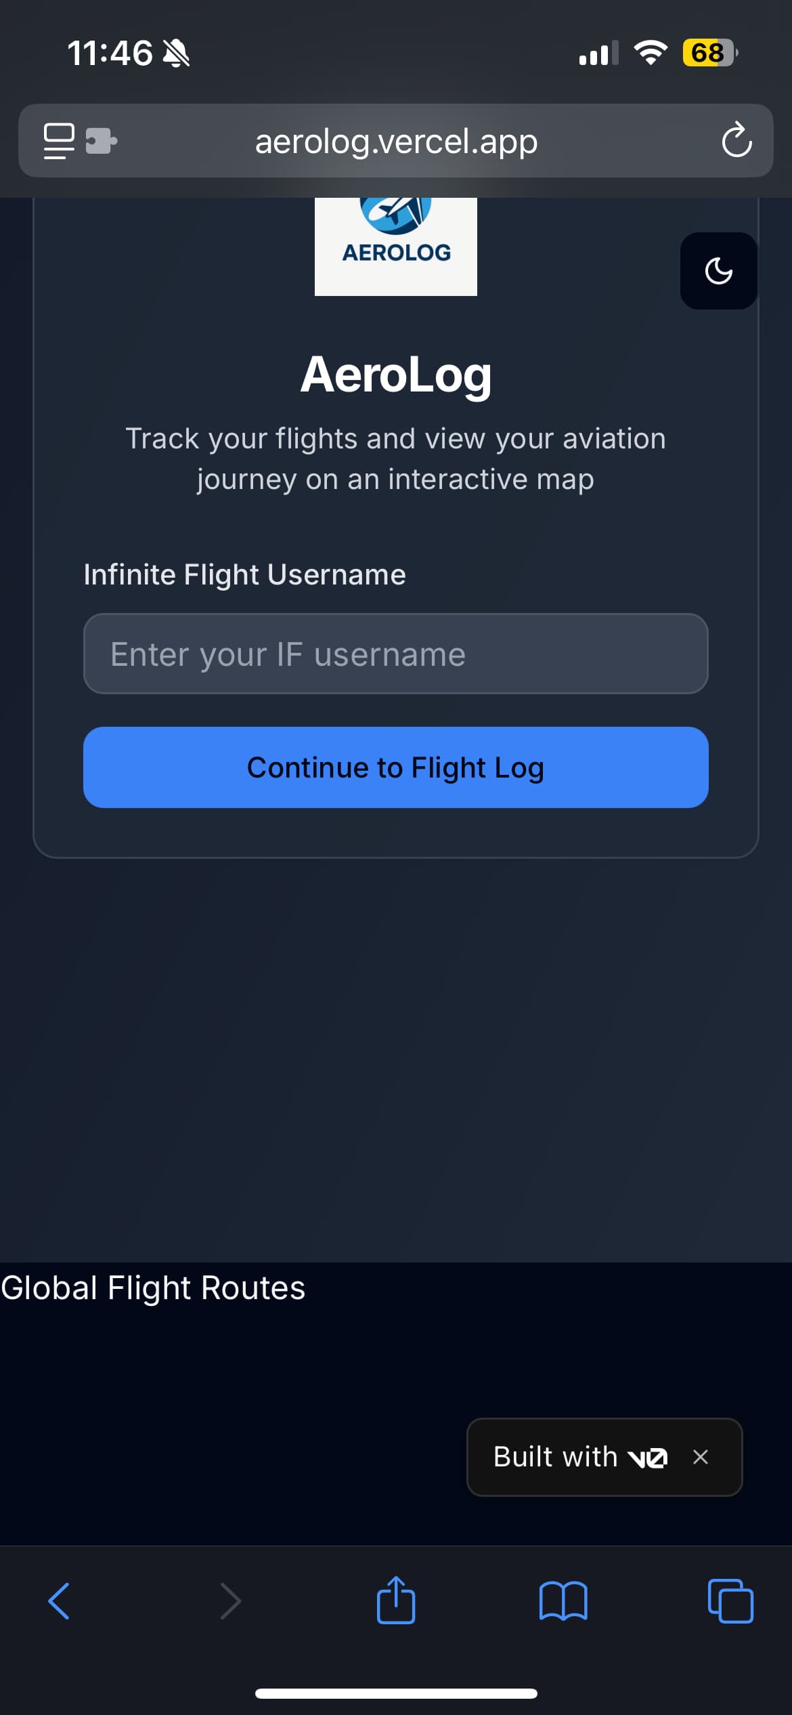This screenshot has height=1715, width=792.
Task: Tap the extensions puzzle piece icon
Action: [x=102, y=141]
